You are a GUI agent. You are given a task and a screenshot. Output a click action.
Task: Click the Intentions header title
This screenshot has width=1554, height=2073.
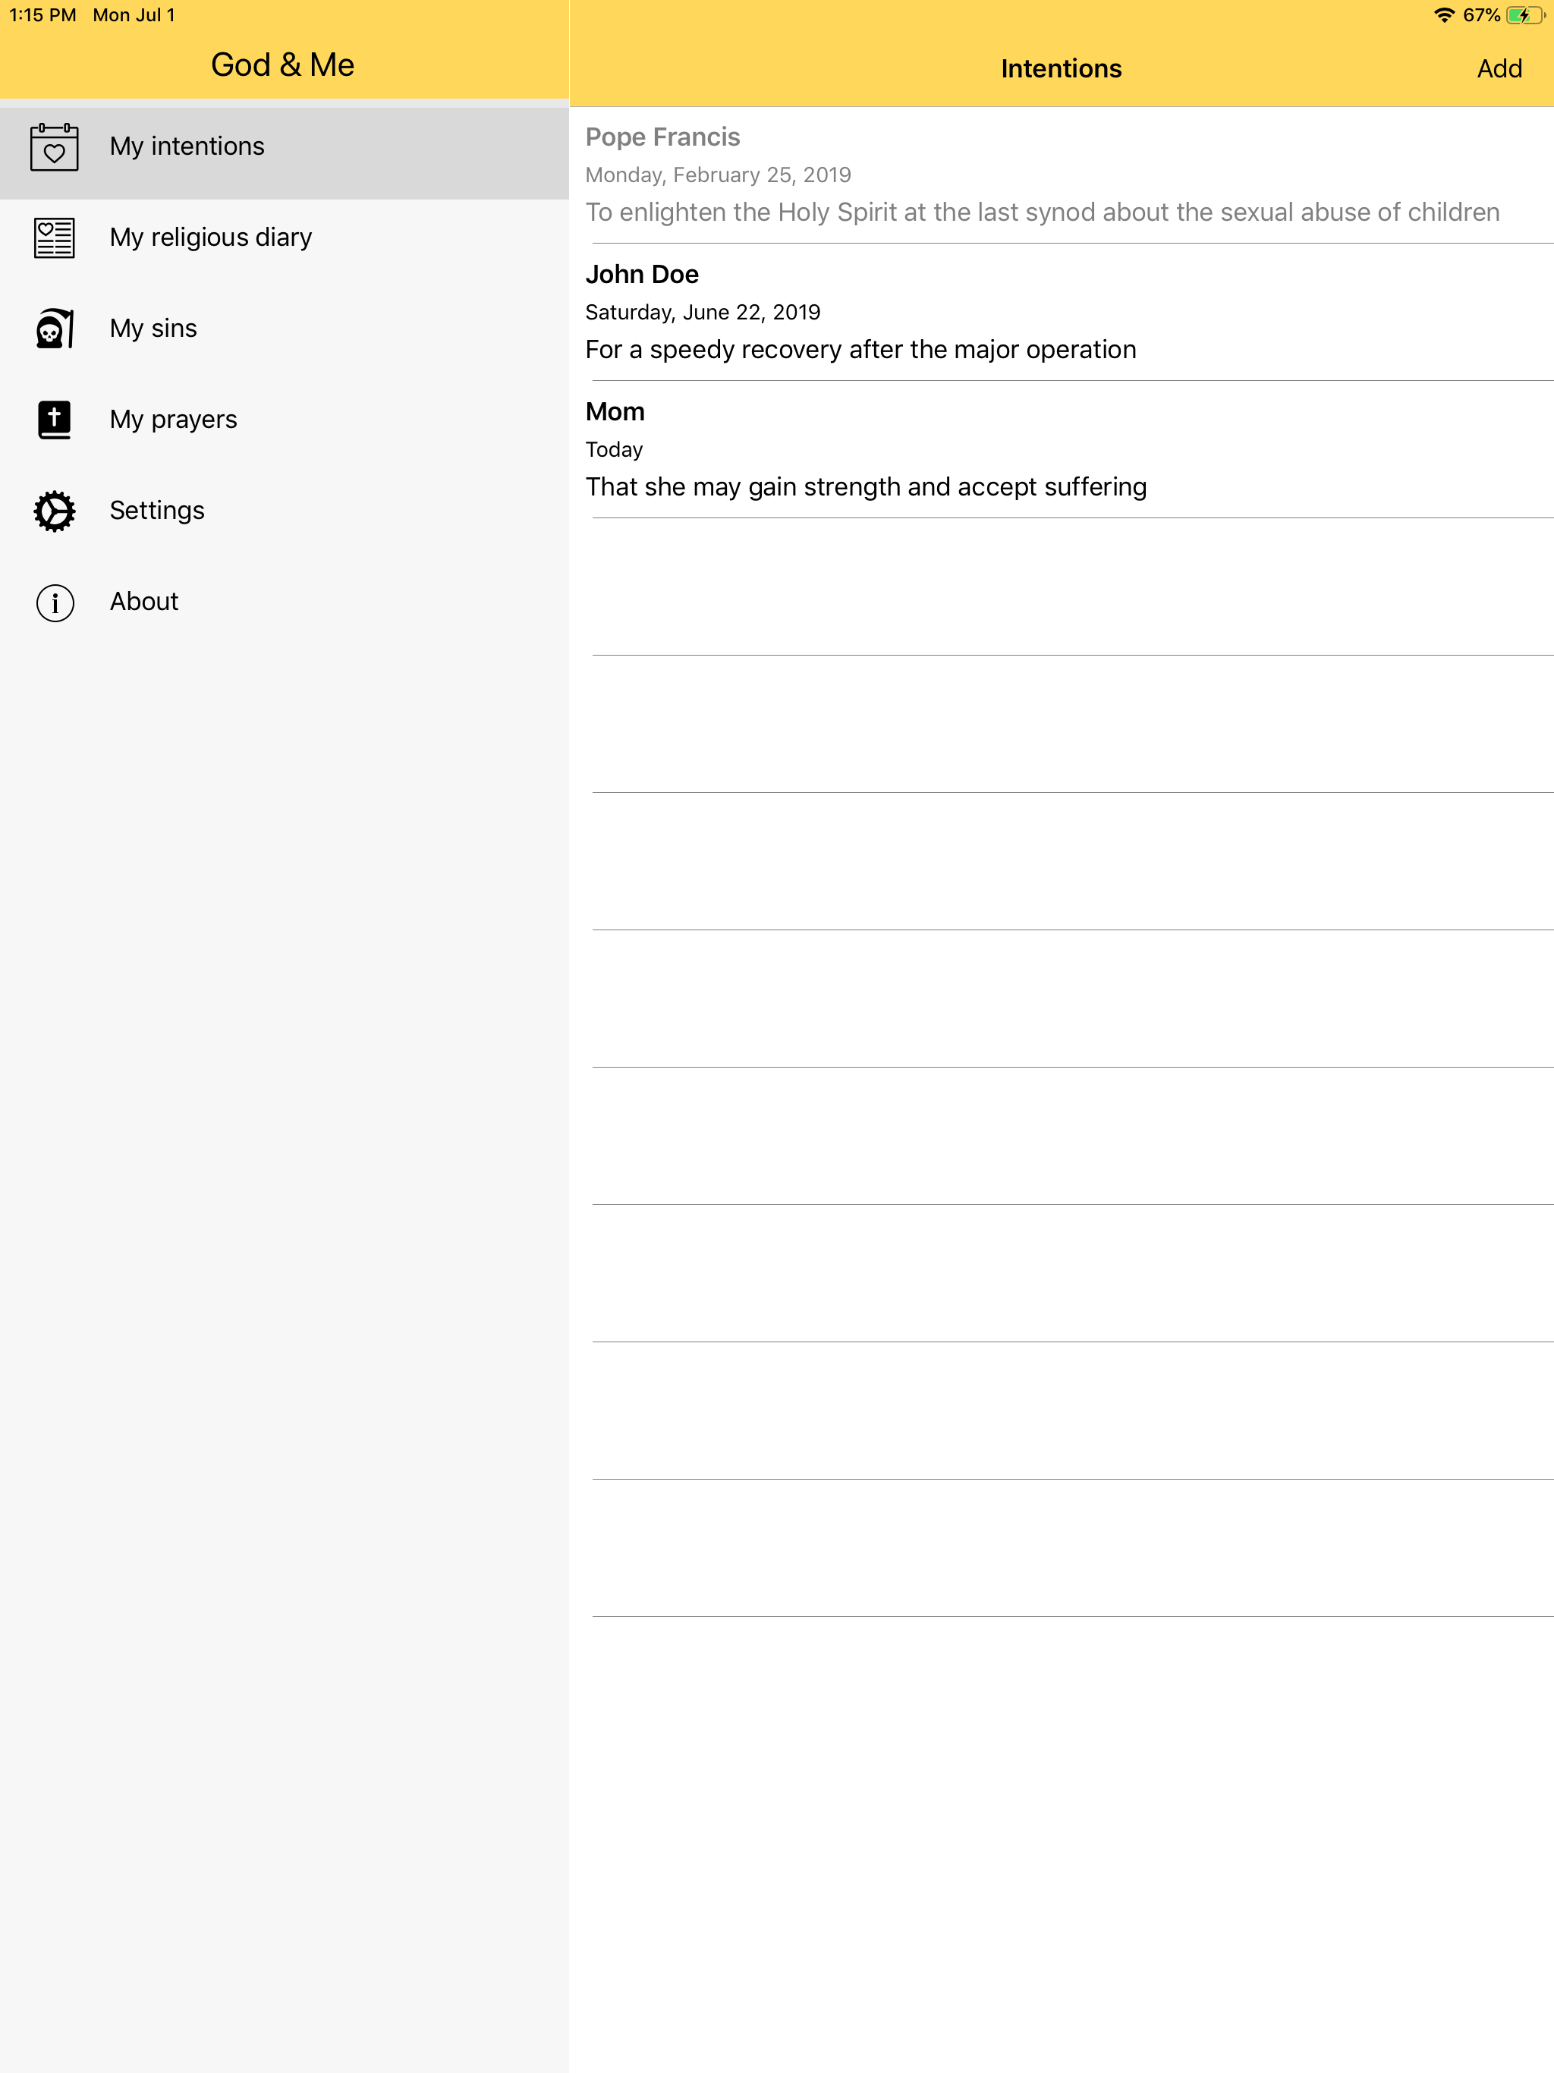point(1061,68)
